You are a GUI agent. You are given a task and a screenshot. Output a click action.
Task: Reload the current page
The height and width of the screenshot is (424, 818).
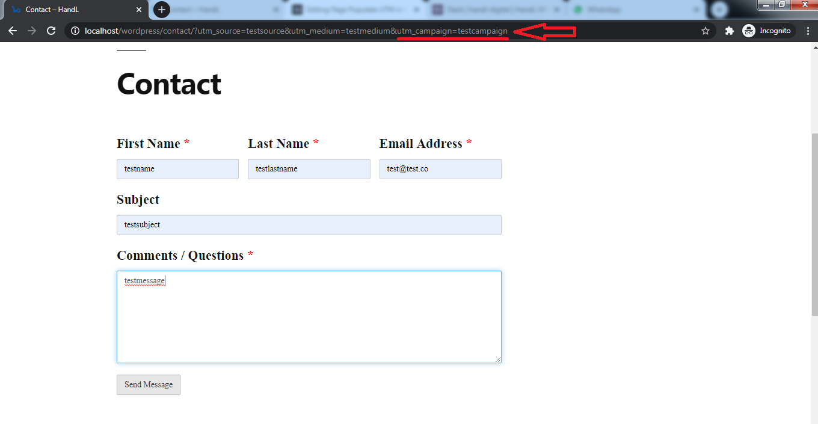coord(51,31)
